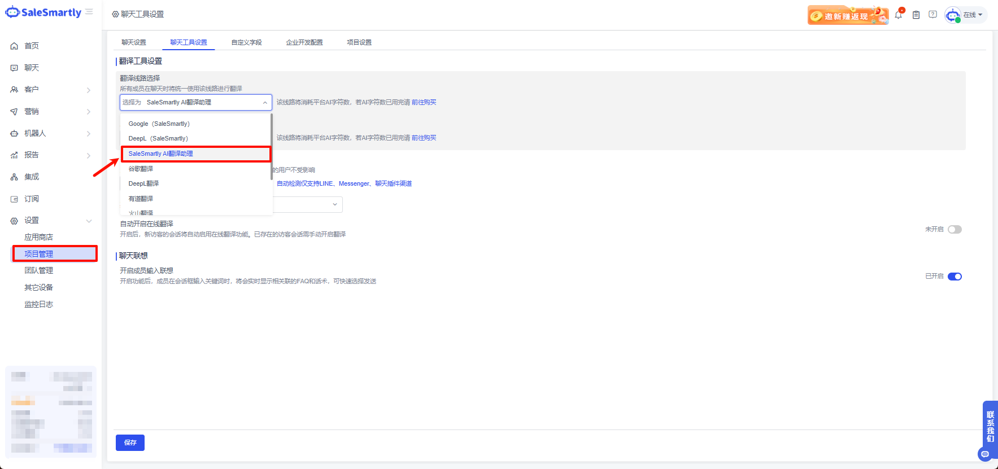Open the 联系我们 chat bubble widget
The height and width of the screenshot is (469, 998).
click(x=985, y=454)
